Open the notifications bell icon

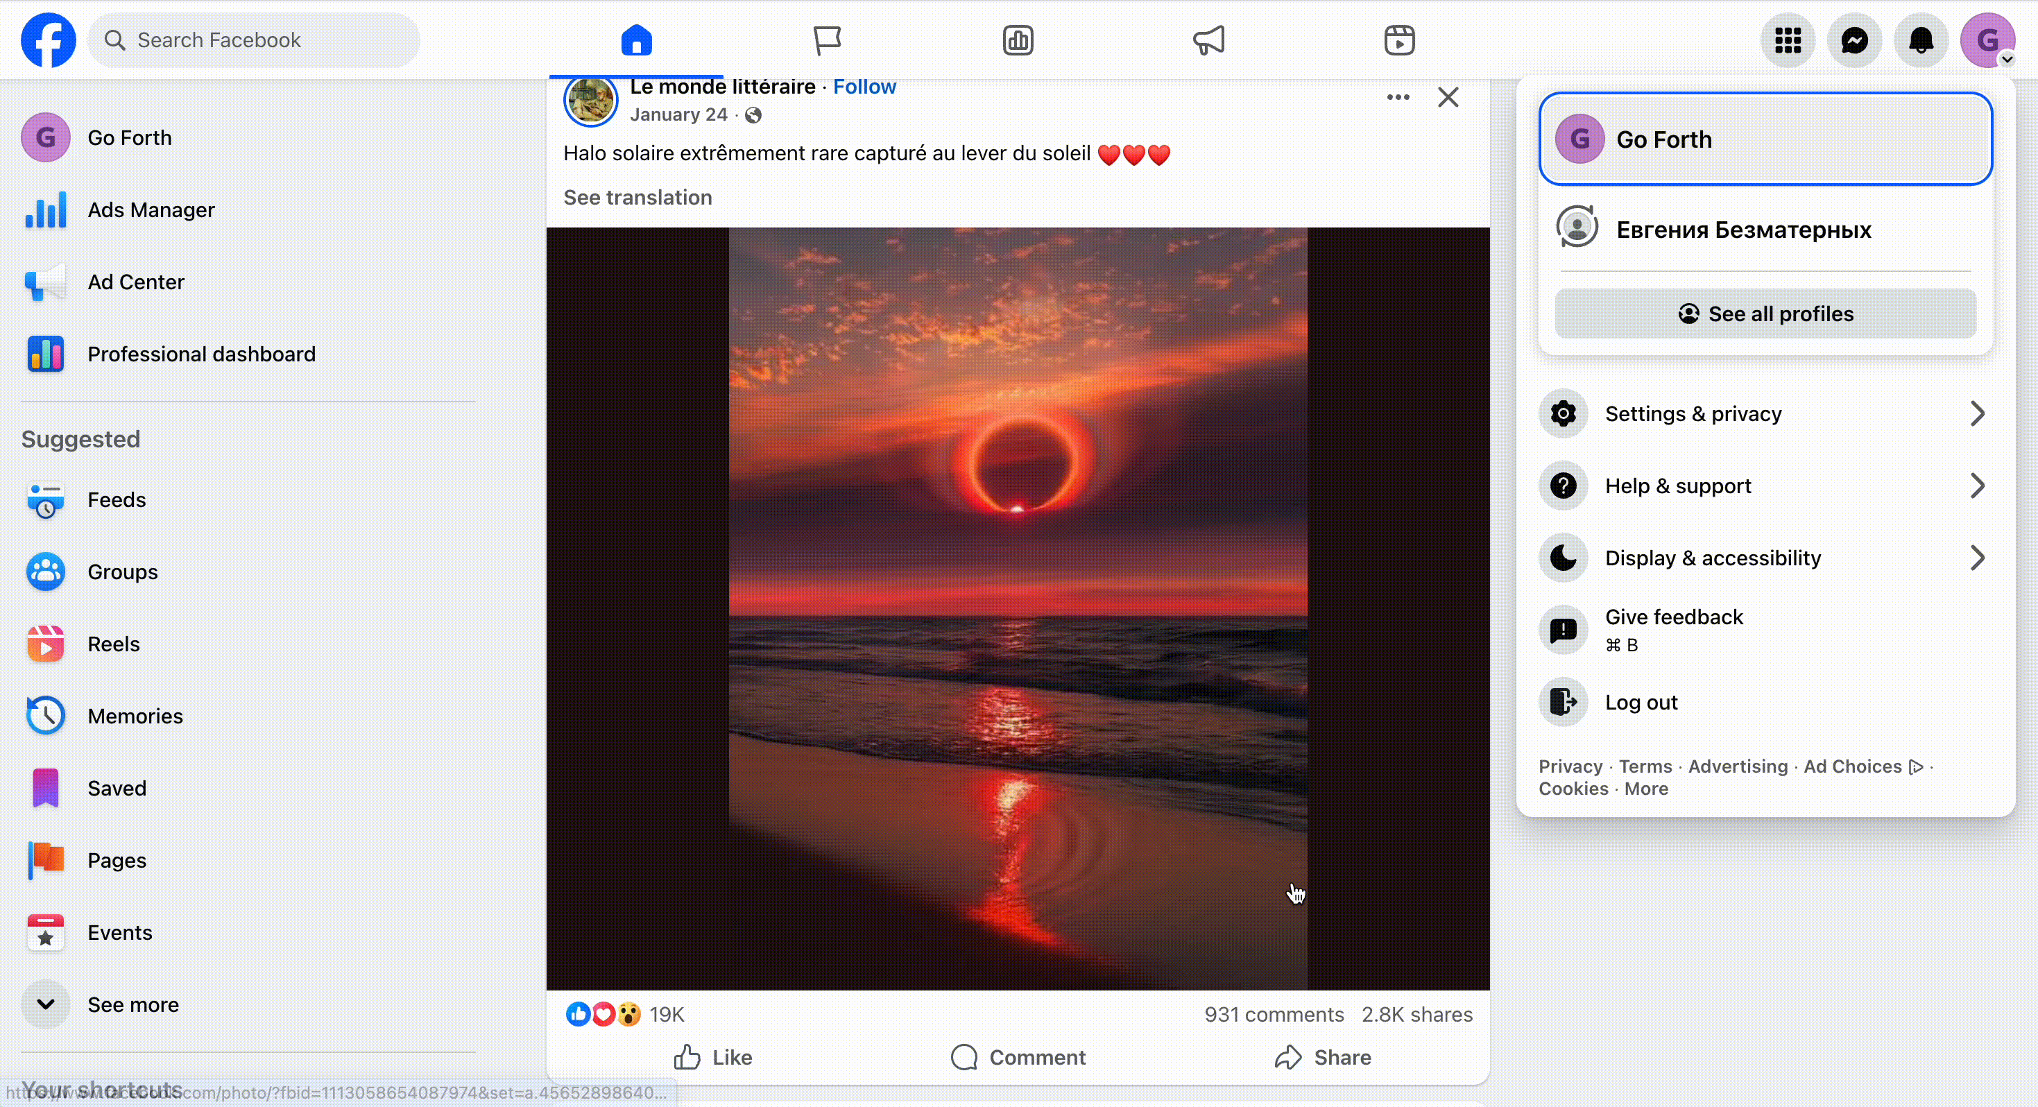pos(1921,40)
